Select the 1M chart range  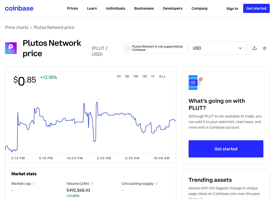(145, 76)
